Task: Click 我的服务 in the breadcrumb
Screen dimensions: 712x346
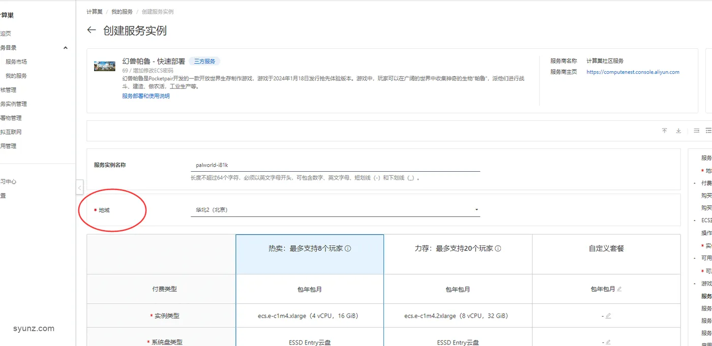Action: 122,12
